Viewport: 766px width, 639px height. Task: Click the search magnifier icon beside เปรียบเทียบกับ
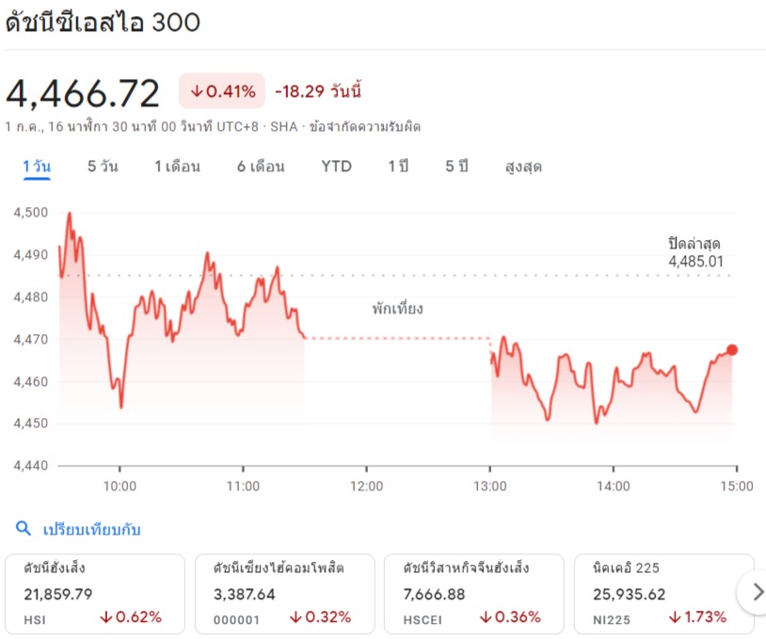point(23,528)
